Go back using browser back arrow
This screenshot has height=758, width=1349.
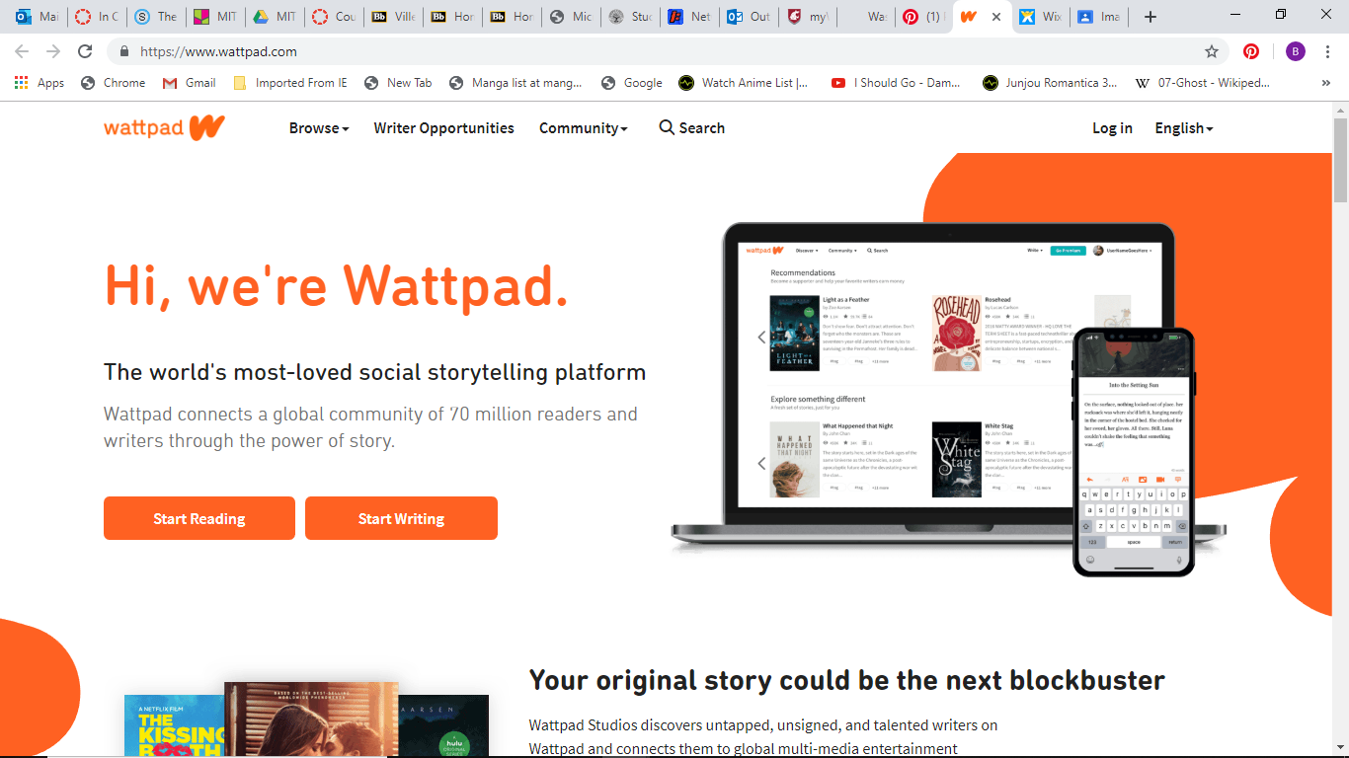click(22, 51)
